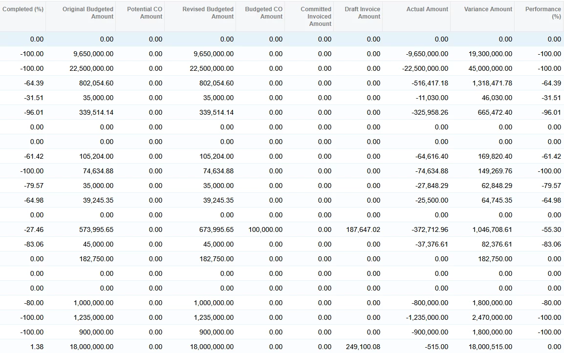Image resolution: width=564 pixels, height=353 pixels.
Task: Select the 169,820.40 Variance Amount cell
Action: pyautogui.click(x=495, y=156)
